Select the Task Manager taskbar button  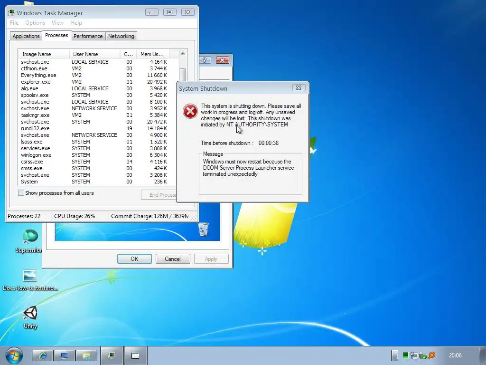click(112, 355)
